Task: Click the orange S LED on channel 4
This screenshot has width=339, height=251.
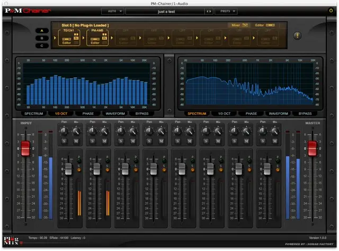Action: coord(164,170)
